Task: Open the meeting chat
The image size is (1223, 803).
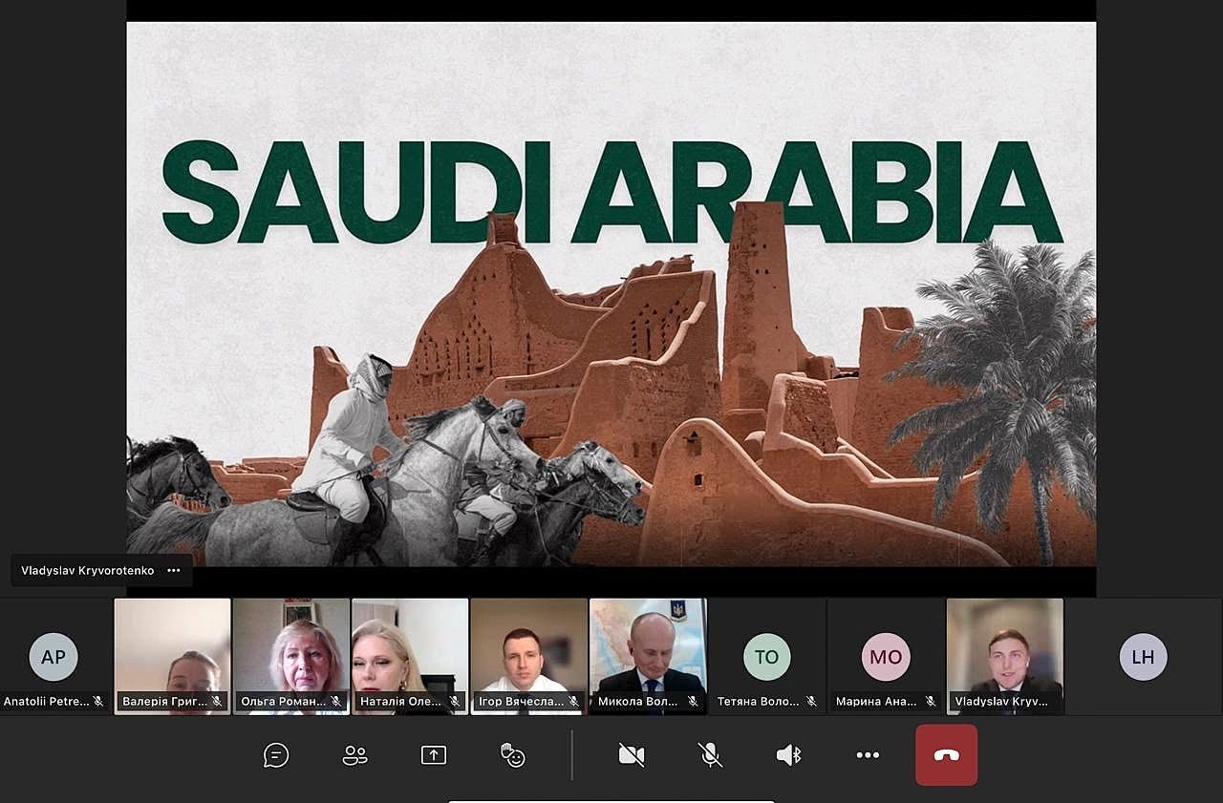Action: coord(276,755)
